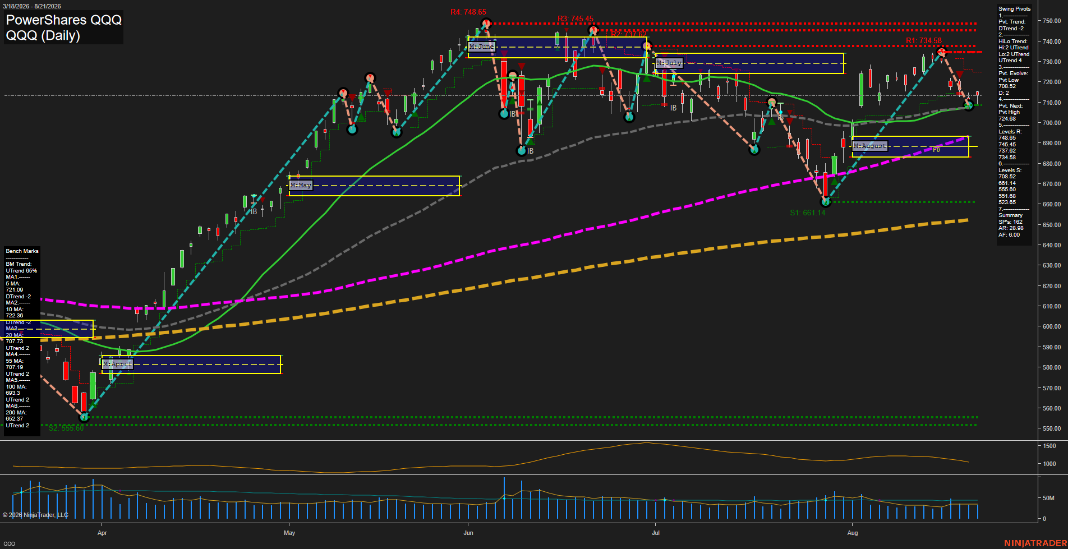Screen dimensions: 1068x549
Task: Select the R3: 745.45 resistance label
Action: [576, 19]
